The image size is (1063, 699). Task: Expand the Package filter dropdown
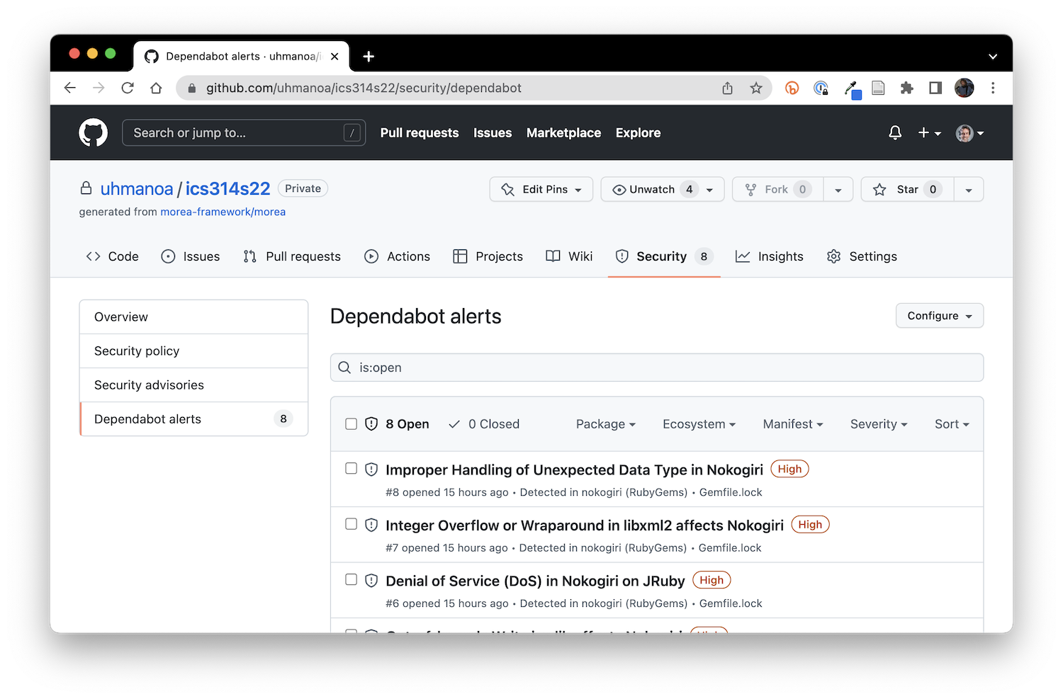pos(606,424)
